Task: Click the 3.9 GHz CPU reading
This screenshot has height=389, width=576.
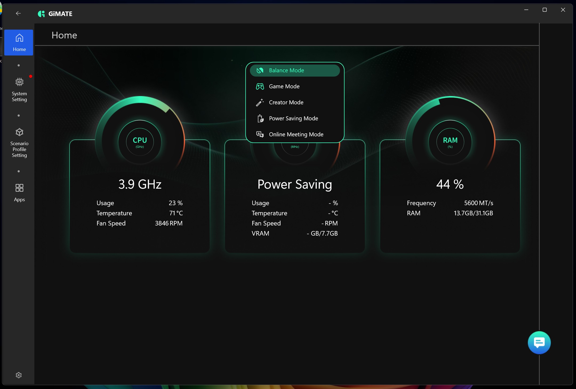Action: (x=140, y=184)
